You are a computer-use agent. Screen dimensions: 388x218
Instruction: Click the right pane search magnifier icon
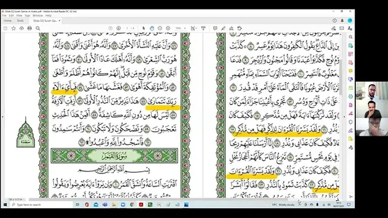[351, 37]
